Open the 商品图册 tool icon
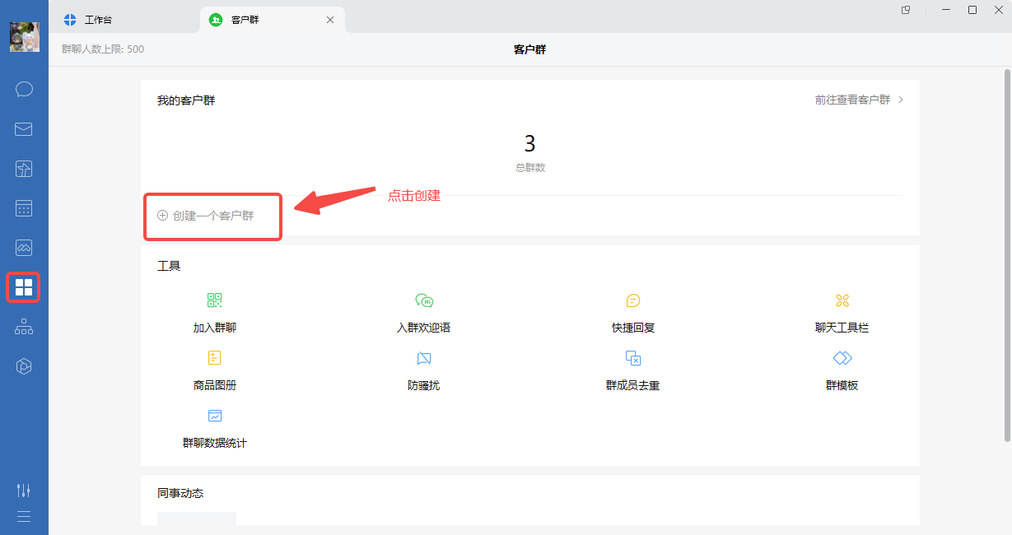Image resolution: width=1012 pixels, height=535 pixels. click(x=215, y=358)
